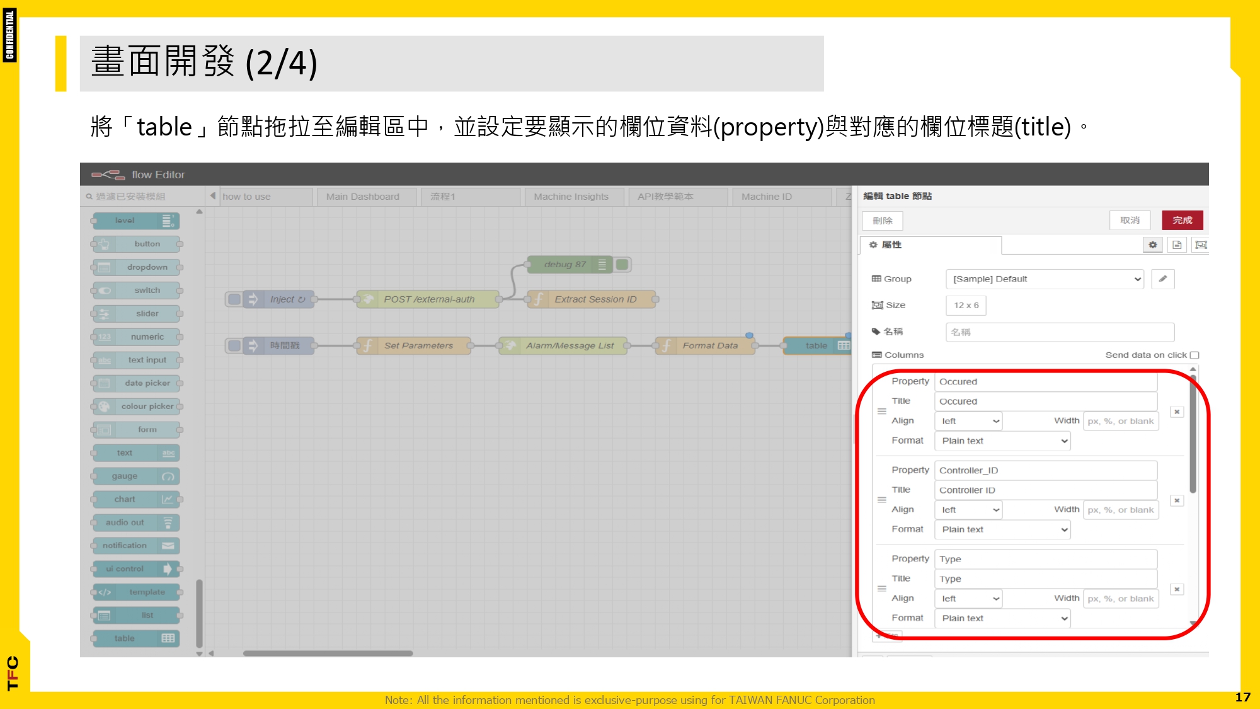Remove the Occured column with x icon
The image size is (1260, 709).
1176,412
